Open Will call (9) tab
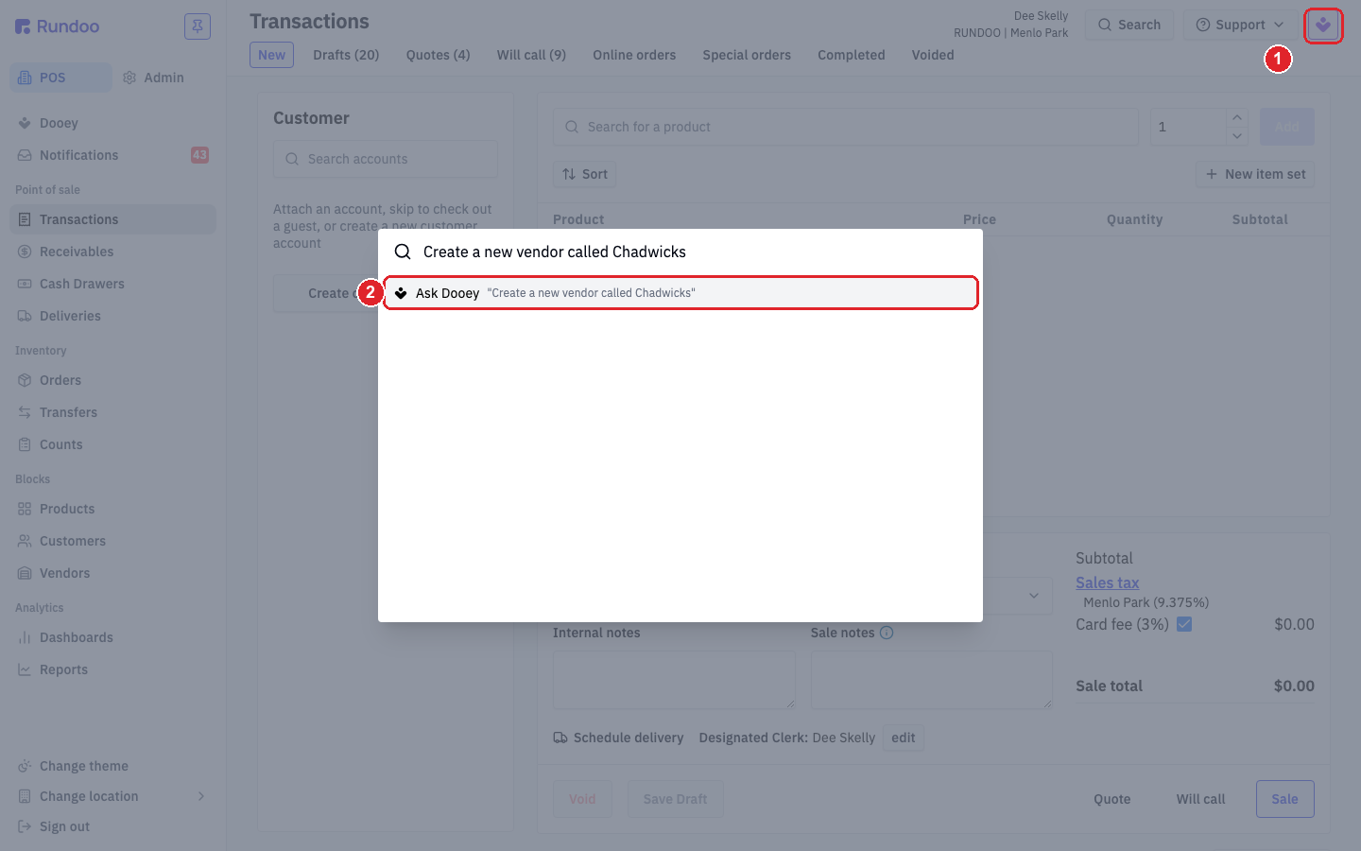 [531, 55]
